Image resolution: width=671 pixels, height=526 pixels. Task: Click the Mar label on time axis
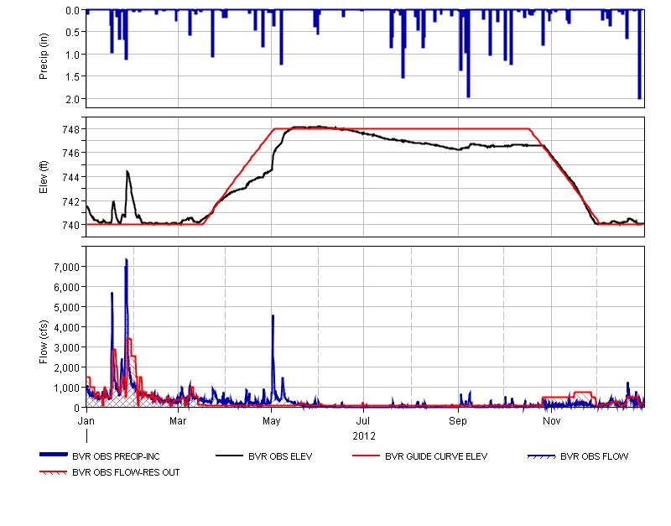(178, 420)
